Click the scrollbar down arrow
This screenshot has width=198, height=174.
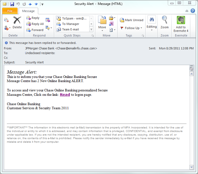click(192, 167)
